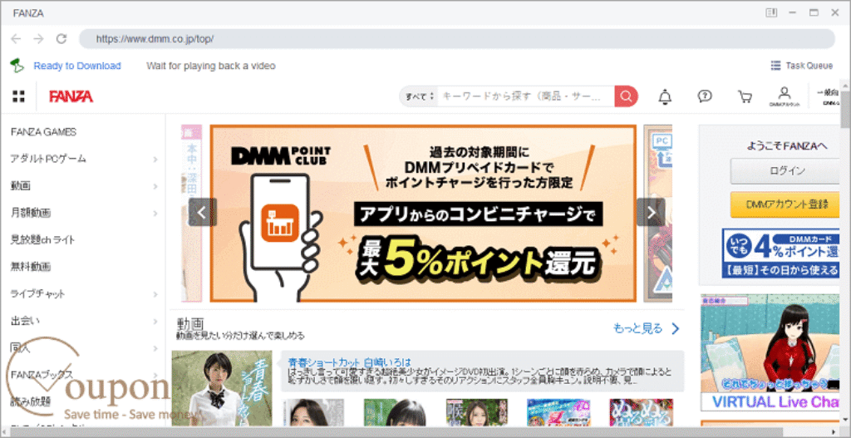Image resolution: width=851 pixels, height=438 pixels.
Task: Click the keyword search input field
Action: [x=525, y=96]
